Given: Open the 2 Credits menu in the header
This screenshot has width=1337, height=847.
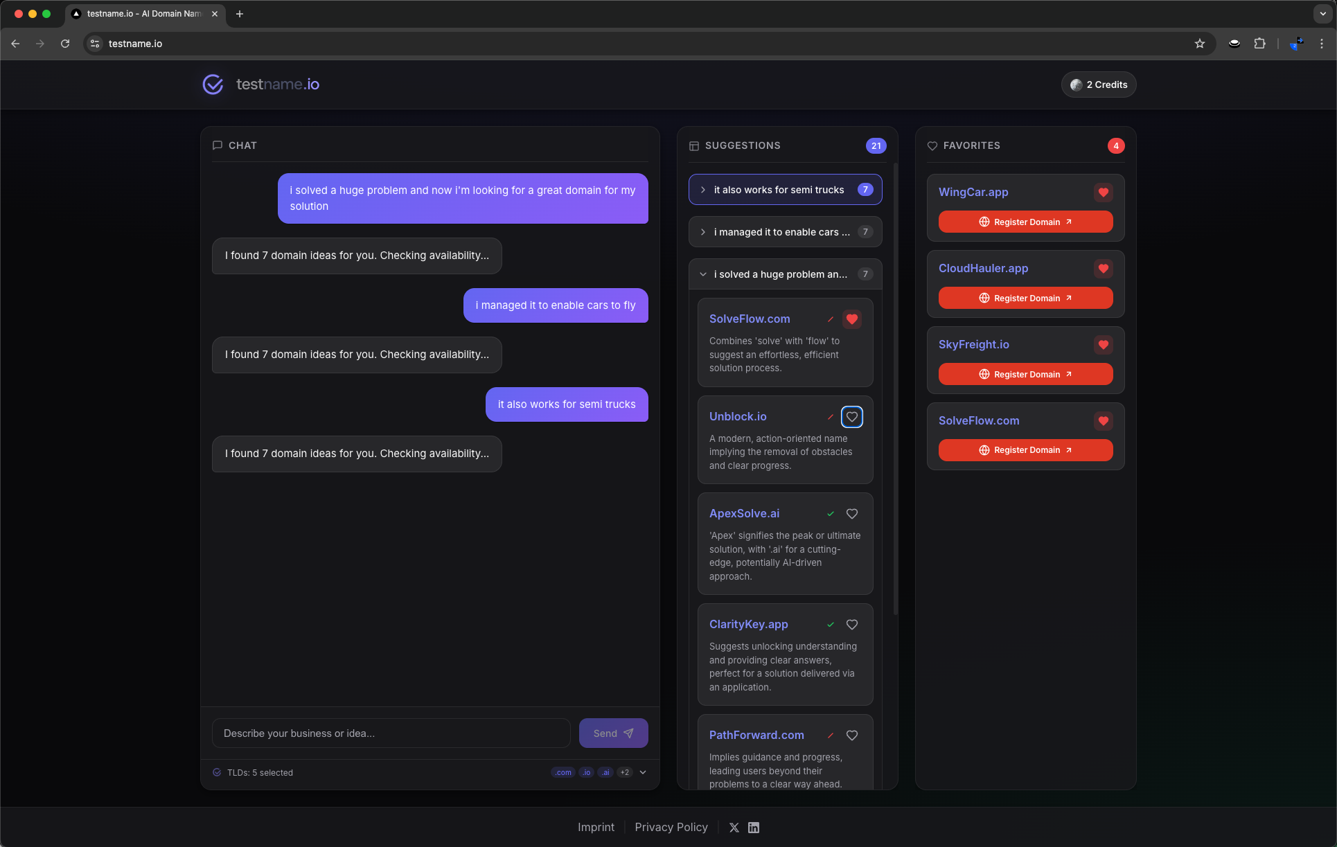Looking at the screenshot, I should [1098, 84].
